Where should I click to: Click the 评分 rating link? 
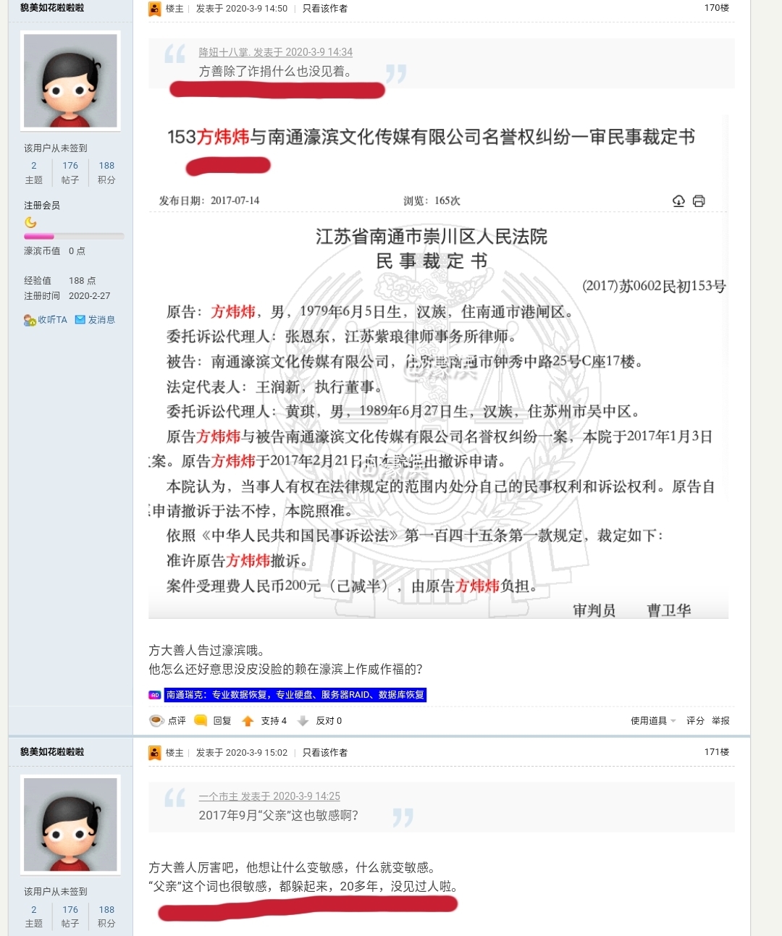click(695, 720)
